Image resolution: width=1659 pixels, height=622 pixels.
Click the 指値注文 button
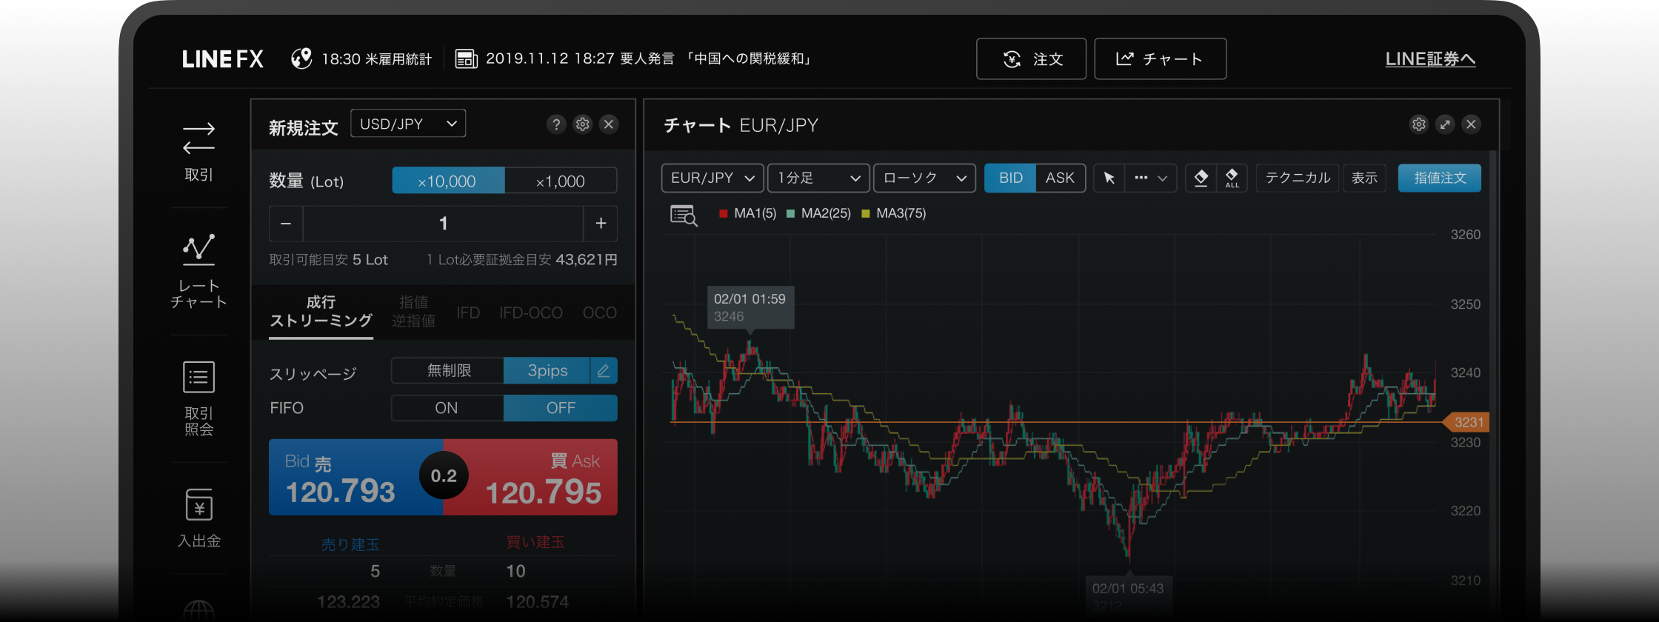pos(1440,178)
